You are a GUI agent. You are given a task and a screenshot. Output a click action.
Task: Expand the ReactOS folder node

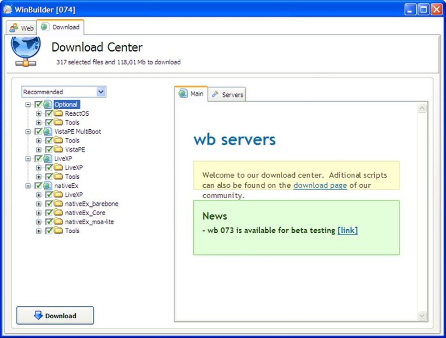click(38, 114)
